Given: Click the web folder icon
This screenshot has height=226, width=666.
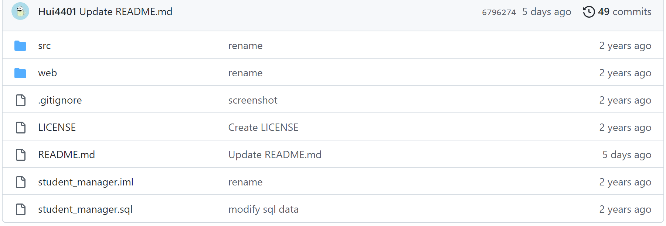Looking at the screenshot, I should pyautogui.click(x=20, y=73).
